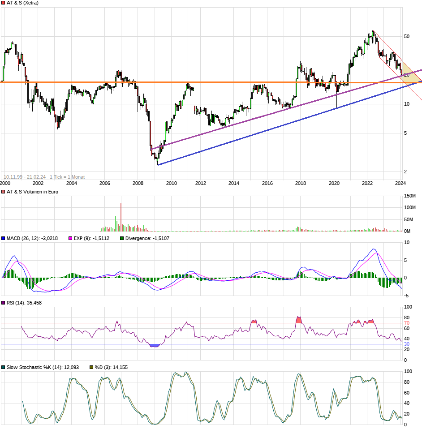Click the 0M label on volume axis

coord(407,232)
